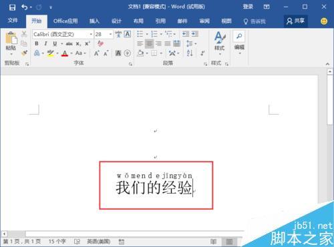Expand the 粘贴 paste options arrow
334x247 pixels.
tap(11, 54)
